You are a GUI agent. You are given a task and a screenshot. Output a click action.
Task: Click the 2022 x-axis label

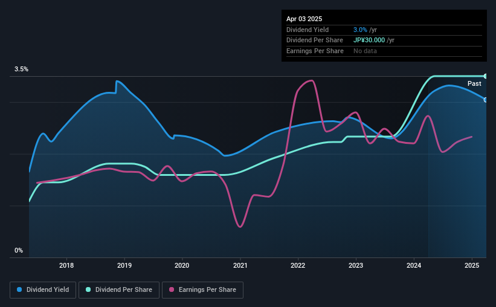click(298, 265)
